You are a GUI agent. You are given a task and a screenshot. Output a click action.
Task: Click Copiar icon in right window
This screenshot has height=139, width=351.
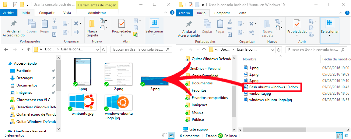pyautogui.click(x=207, y=24)
